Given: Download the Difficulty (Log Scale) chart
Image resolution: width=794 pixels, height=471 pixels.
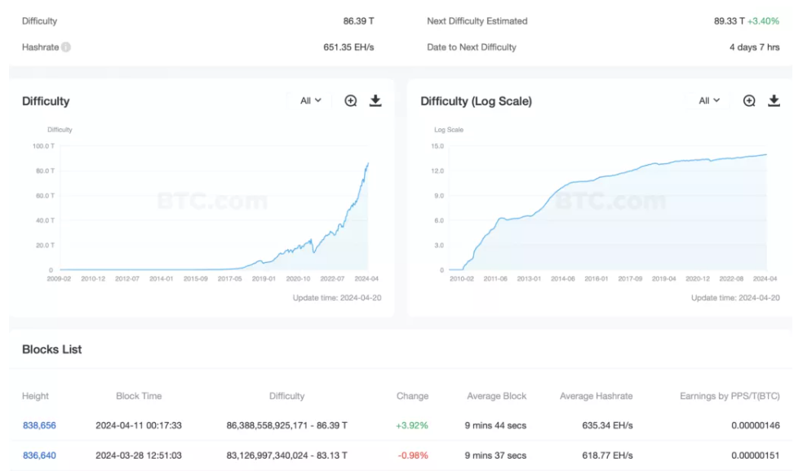Looking at the screenshot, I should pos(774,101).
